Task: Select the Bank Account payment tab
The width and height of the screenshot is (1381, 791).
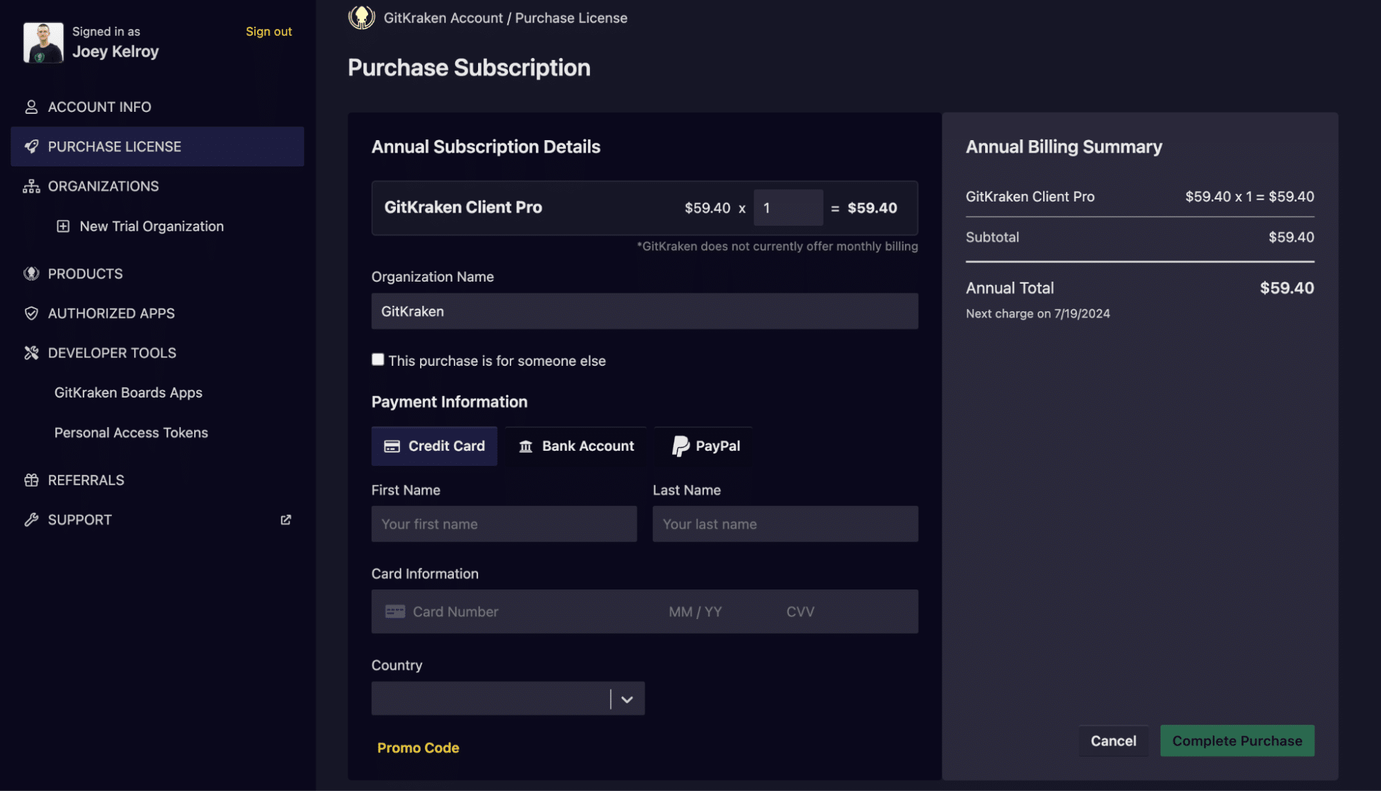Action: 576,446
